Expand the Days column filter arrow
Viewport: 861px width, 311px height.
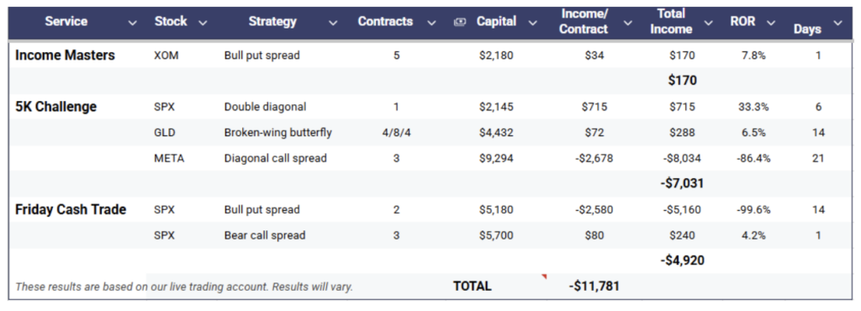point(837,23)
